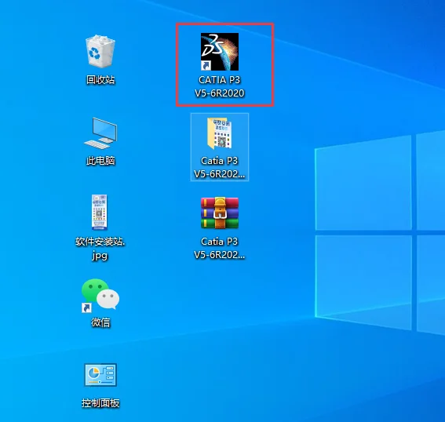Select the Catia P3 WinRAR archive icon

click(x=220, y=213)
